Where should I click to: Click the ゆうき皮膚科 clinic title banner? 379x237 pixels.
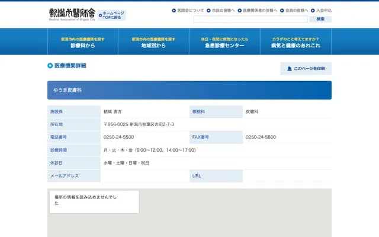[x=189, y=90]
